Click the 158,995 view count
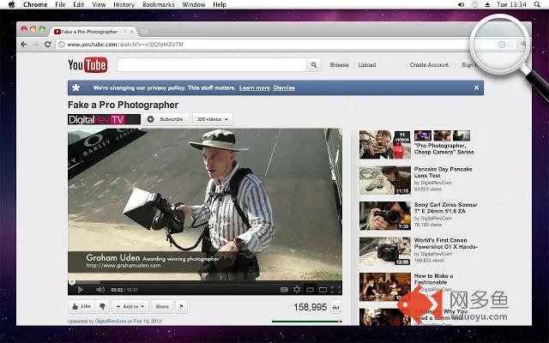 [x=310, y=307]
